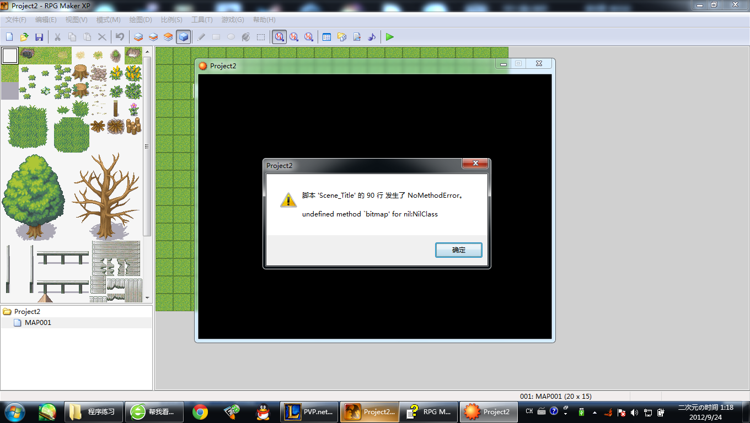Open the 视图(V) menu
The image size is (750, 423).
pyautogui.click(x=76, y=20)
